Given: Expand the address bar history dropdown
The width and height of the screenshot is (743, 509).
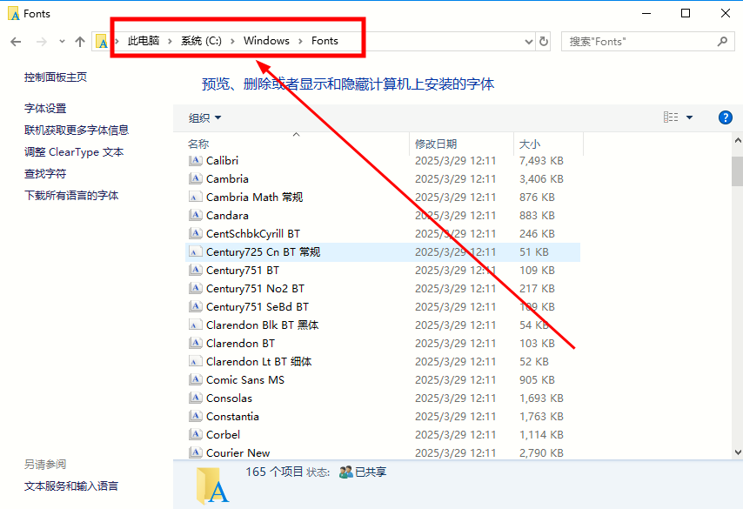Looking at the screenshot, I should coord(529,41).
